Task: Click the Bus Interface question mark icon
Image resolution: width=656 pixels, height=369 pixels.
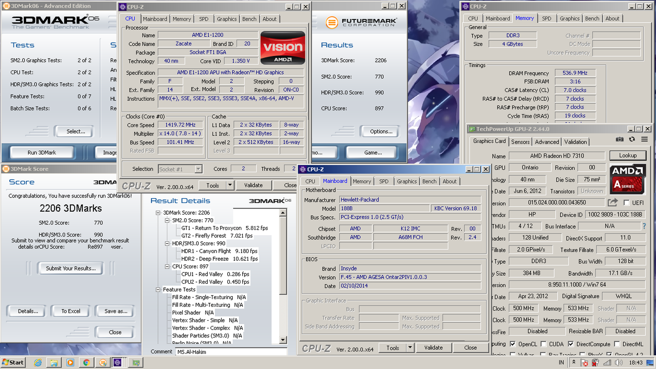Action: click(644, 226)
